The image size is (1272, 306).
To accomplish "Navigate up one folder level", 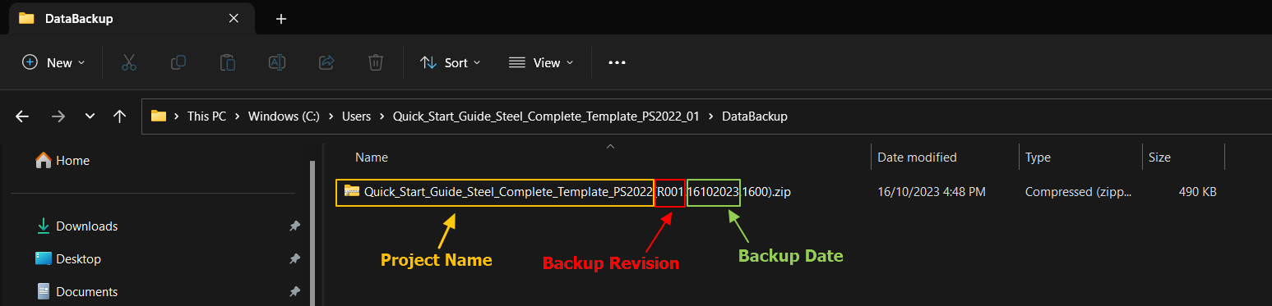I will [x=119, y=116].
